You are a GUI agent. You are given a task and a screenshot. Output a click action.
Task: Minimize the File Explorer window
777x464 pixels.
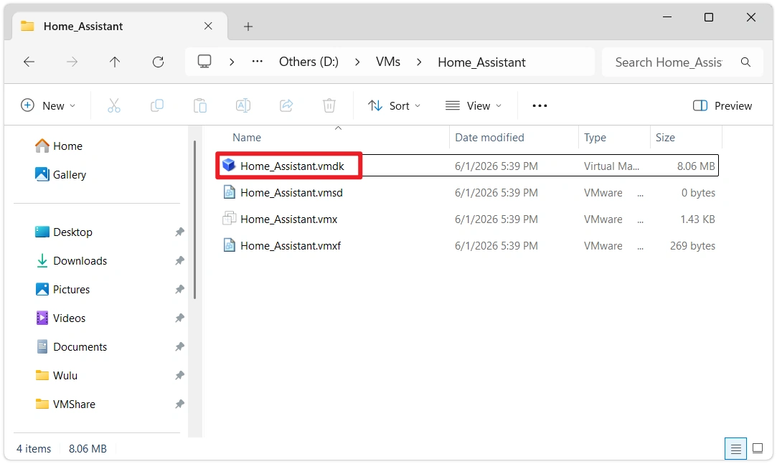[667, 17]
